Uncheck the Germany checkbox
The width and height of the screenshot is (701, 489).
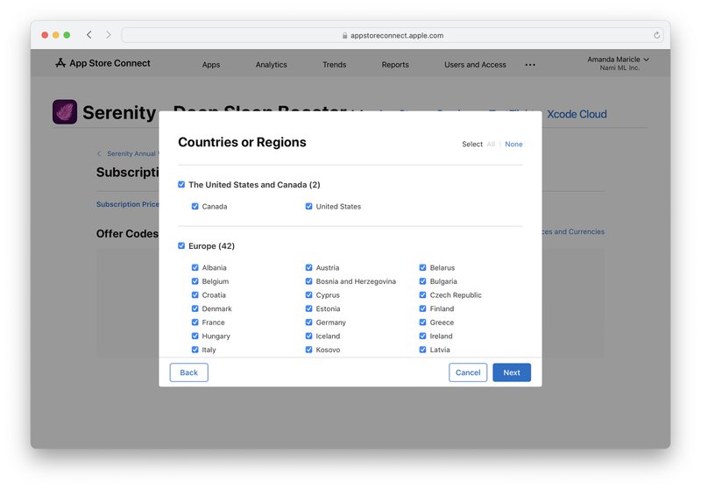(x=309, y=322)
